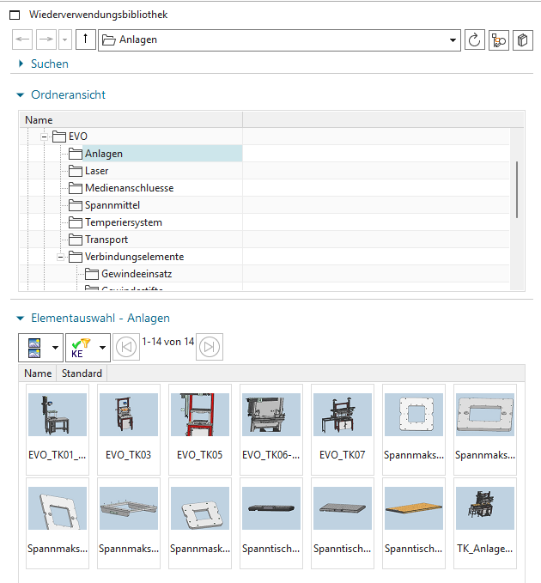
Task: Open the Anlagen path combo box dropdown
Action: pyautogui.click(x=453, y=40)
